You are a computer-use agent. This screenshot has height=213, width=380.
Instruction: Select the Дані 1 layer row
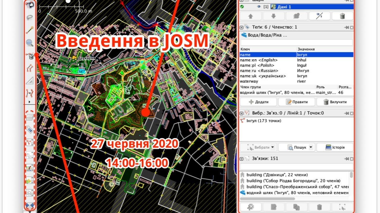[297, 7]
